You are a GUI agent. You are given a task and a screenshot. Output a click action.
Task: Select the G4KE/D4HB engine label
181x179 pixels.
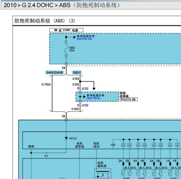pos(55,73)
